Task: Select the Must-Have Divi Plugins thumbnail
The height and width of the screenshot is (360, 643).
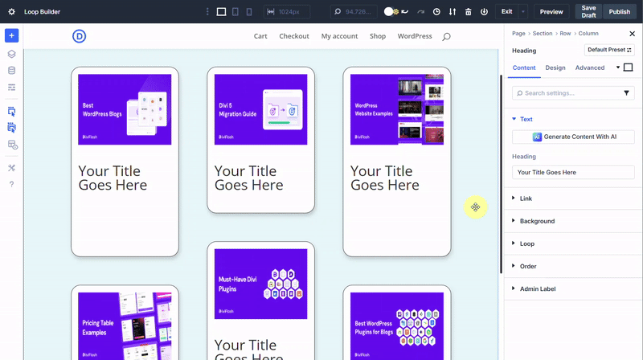Action: (260, 284)
